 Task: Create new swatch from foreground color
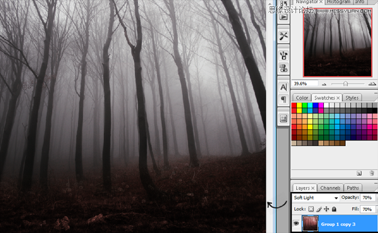coord(359,173)
